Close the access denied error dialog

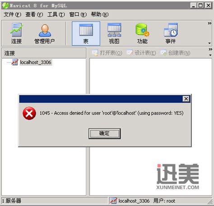186,99
